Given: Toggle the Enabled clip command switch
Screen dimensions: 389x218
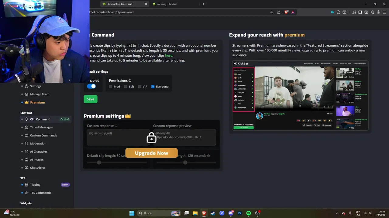Looking at the screenshot, I should 91,86.
